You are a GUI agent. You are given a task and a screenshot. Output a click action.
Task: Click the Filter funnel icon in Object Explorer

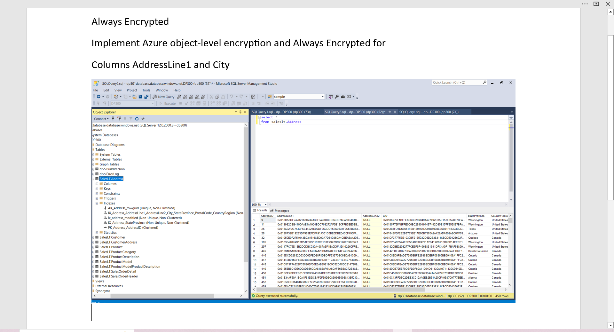(131, 119)
